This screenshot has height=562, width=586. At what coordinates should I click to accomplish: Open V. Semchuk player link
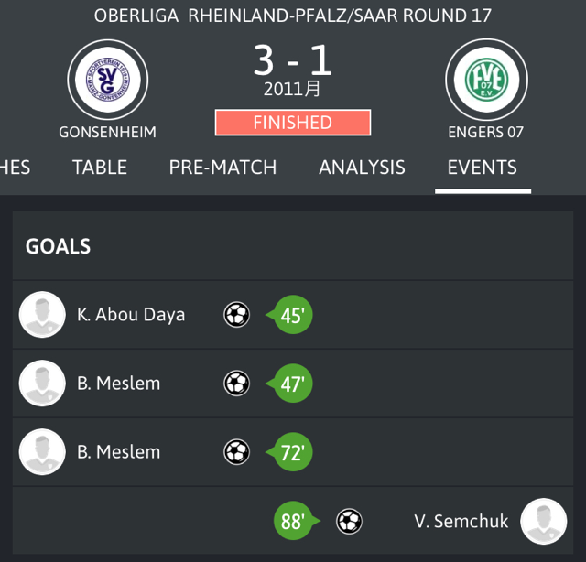(x=461, y=522)
